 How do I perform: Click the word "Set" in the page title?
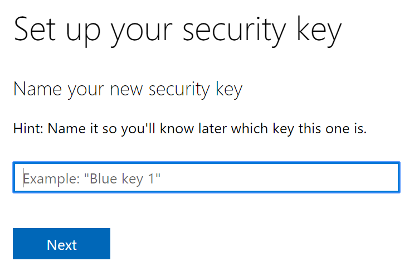click(36, 30)
